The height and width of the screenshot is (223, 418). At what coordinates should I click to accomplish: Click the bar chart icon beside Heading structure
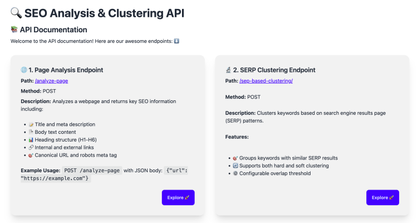31,139
